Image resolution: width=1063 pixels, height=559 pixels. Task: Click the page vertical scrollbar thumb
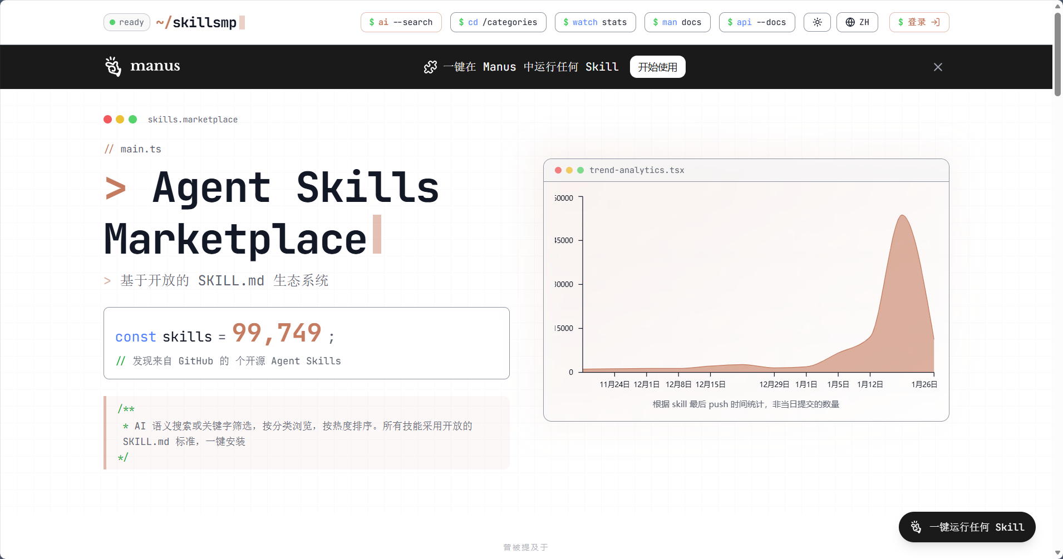pos(1057,54)
